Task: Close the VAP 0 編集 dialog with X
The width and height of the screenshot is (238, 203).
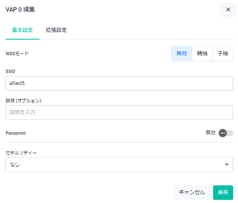Action: pyautogui.click(x=228, y=10)
